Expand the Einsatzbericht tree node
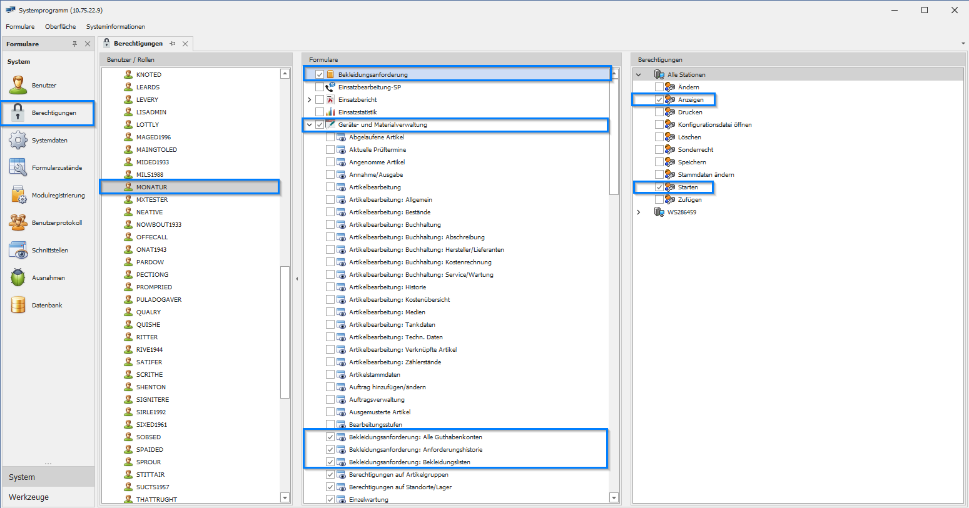Screen dimensions: 969x508 [x=309, y=100]
